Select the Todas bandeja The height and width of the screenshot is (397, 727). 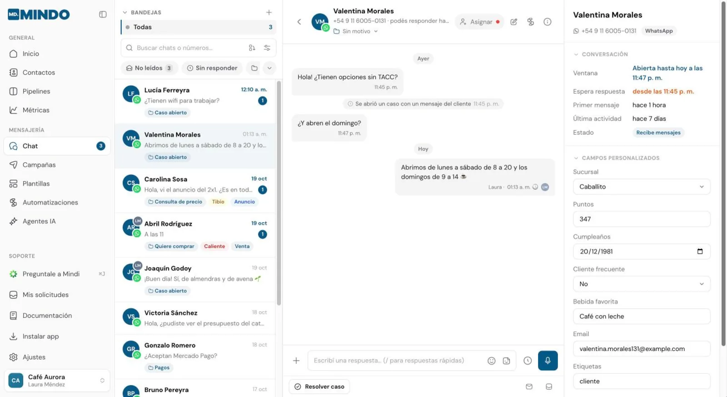pyautogui.click(x=199, y=27)
